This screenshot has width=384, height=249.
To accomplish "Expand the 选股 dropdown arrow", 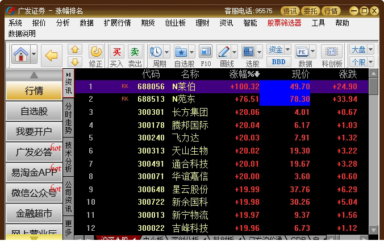I will click(x=259, y=52).
